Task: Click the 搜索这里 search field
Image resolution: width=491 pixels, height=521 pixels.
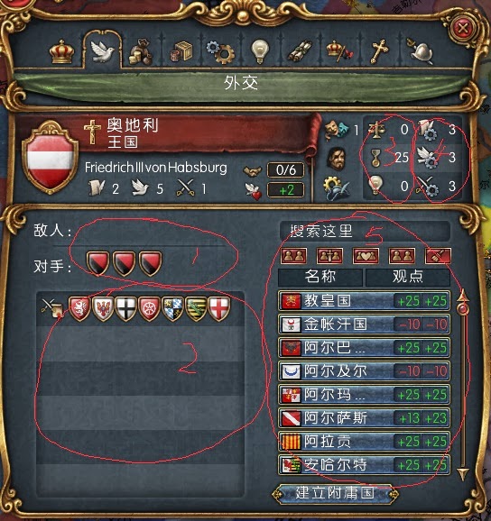Action: pos(365,231)
